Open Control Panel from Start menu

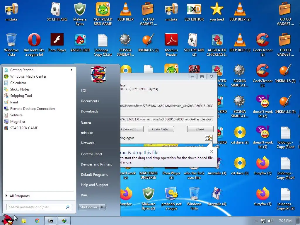pos(91,154)
